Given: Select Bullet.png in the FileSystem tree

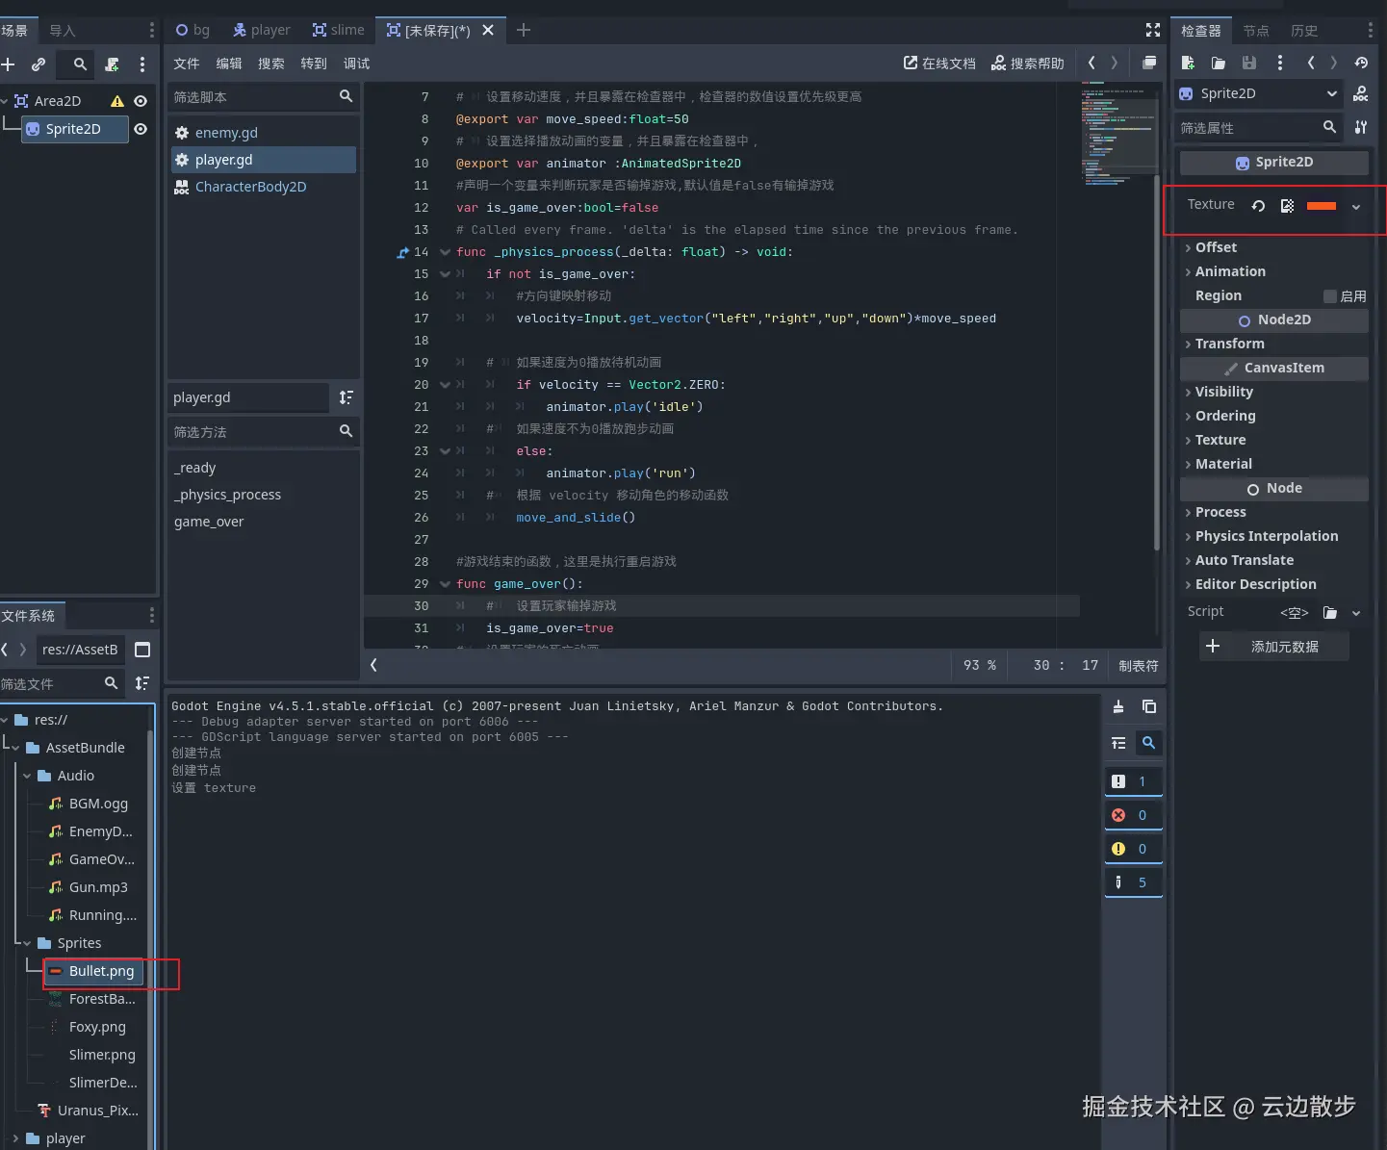Looking at the screenshot, I should (93, 971).
